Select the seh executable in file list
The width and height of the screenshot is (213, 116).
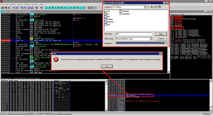click(x=107, y=24)
